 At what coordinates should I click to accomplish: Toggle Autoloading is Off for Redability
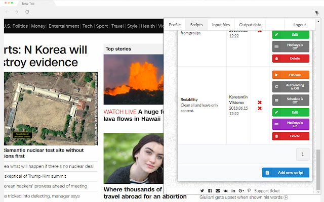(x=291, y=86)
